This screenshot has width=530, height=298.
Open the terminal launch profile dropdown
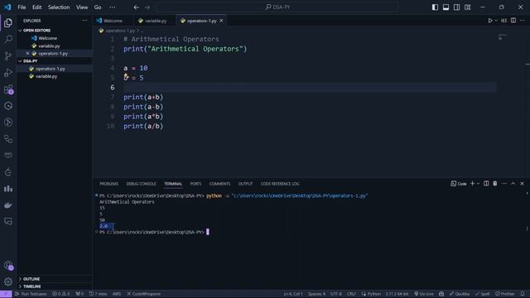point(479,184)
